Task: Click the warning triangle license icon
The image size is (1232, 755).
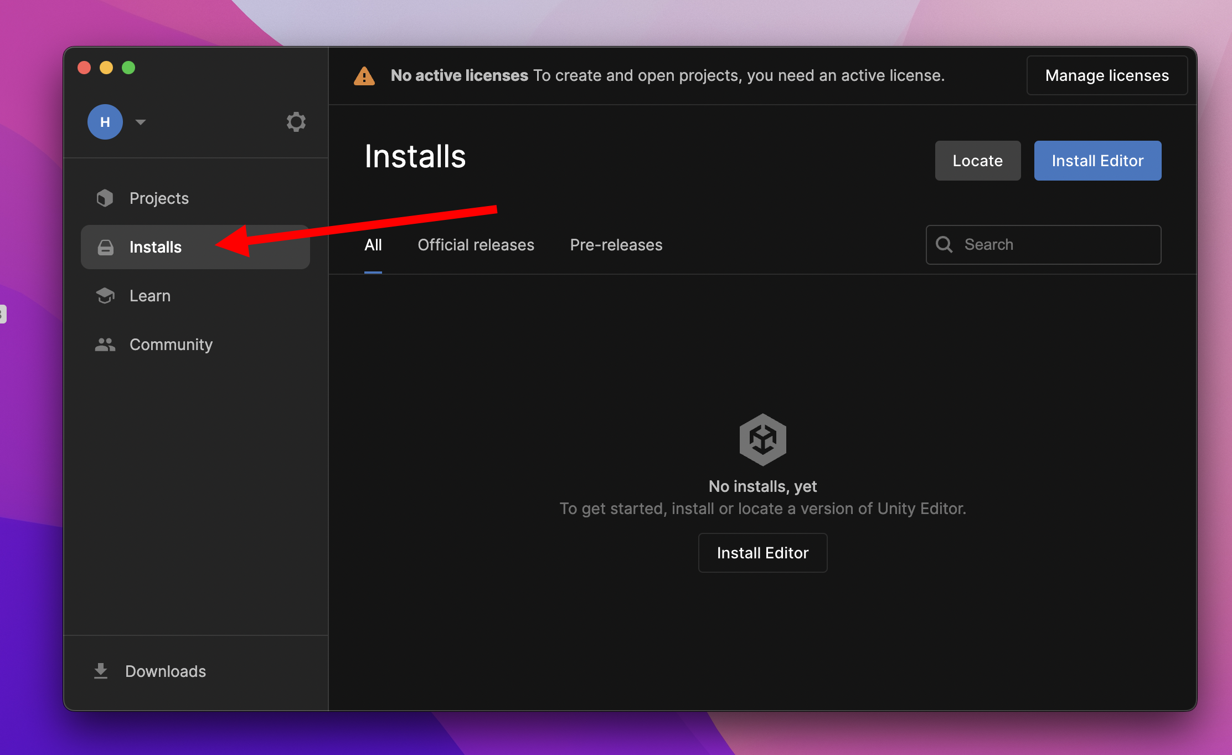Action: pyautogui.click(x=364, y=76)
